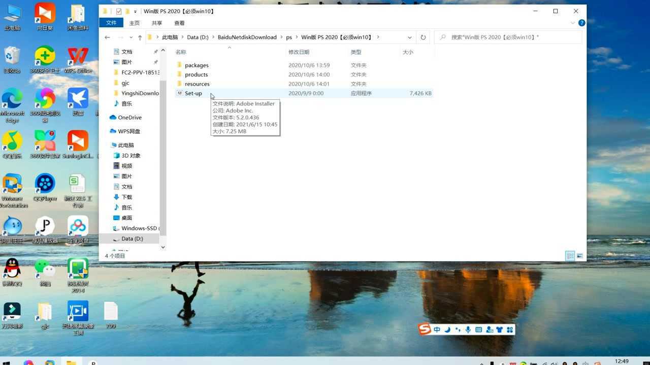Click the refresh button beside address bar
The height and width of the screenshot is (365, 650).
point(423,37)
